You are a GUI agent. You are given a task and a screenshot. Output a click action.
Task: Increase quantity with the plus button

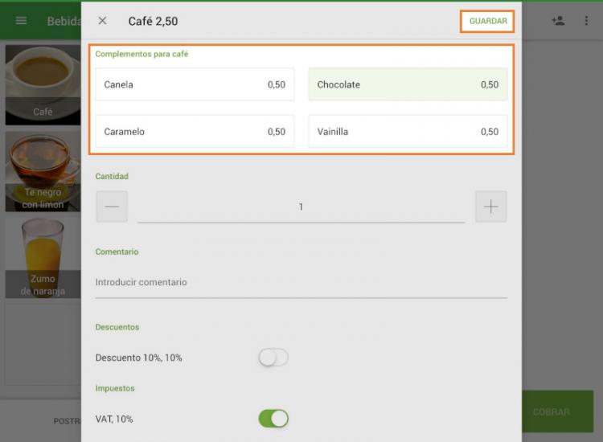490,207
